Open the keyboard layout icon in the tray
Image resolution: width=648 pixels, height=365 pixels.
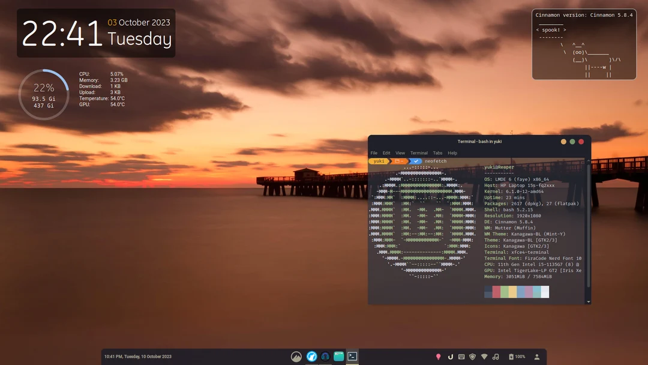(x=461, y=356)
